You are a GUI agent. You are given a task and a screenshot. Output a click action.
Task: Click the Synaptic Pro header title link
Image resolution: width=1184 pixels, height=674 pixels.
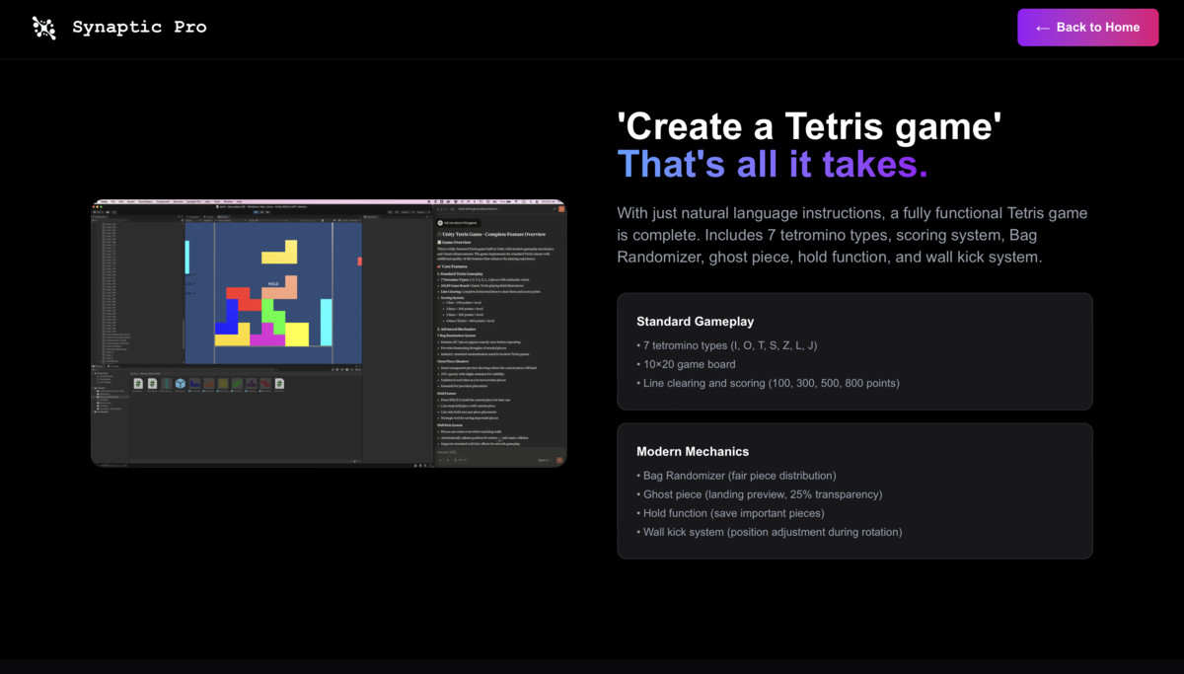click(139, 27)
